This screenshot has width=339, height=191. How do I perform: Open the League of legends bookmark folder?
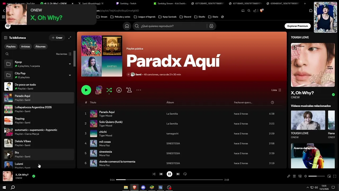tap(145, 17)
